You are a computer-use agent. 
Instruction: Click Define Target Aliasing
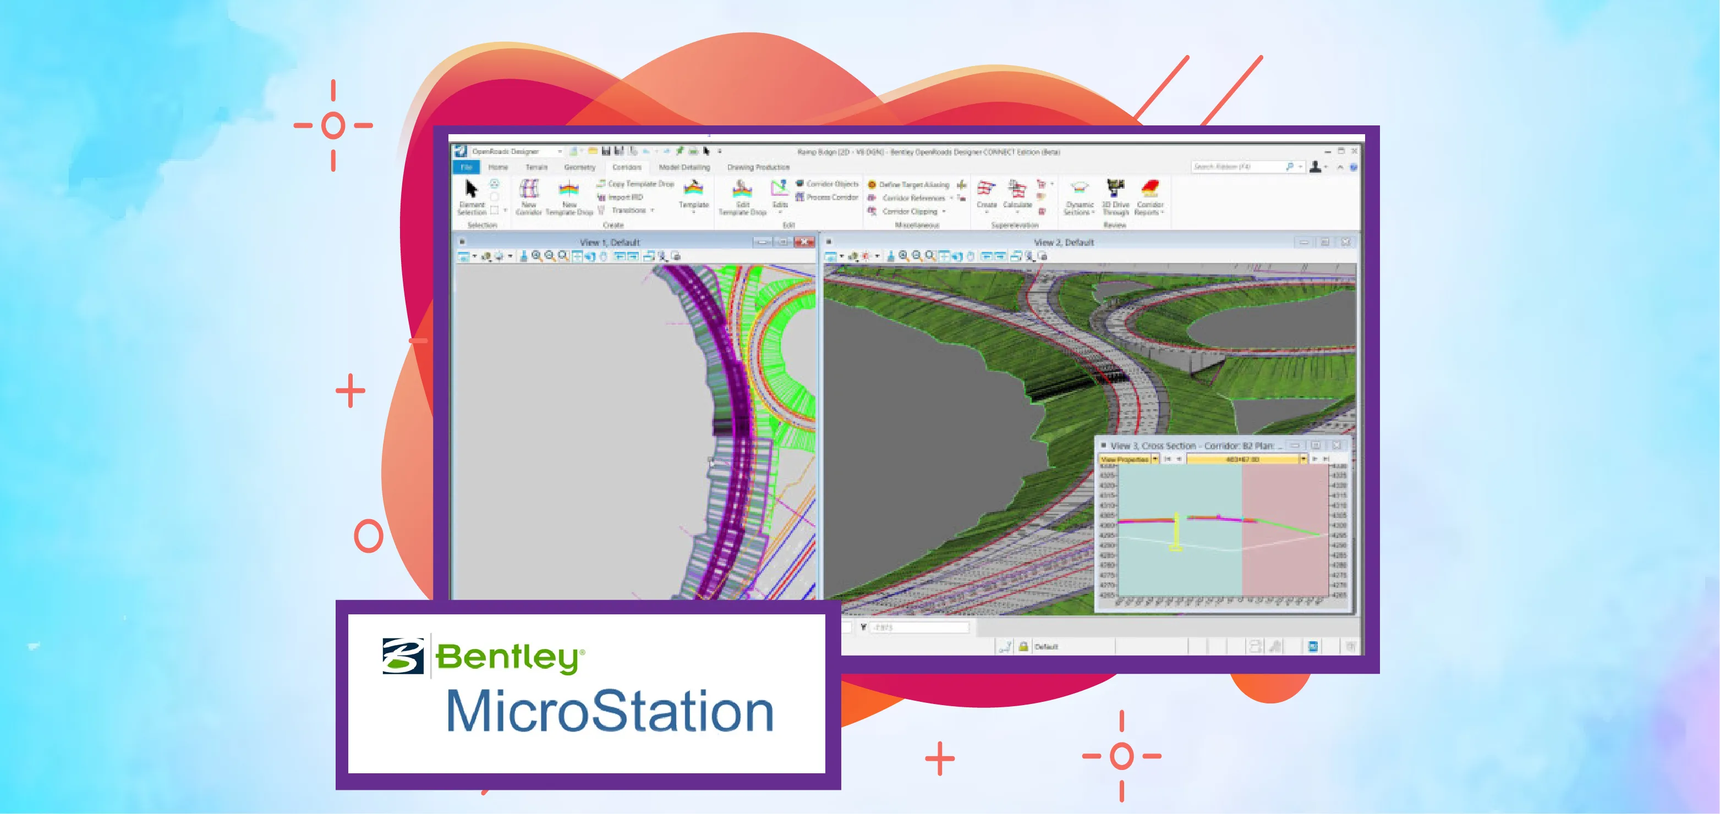[908, 184]
